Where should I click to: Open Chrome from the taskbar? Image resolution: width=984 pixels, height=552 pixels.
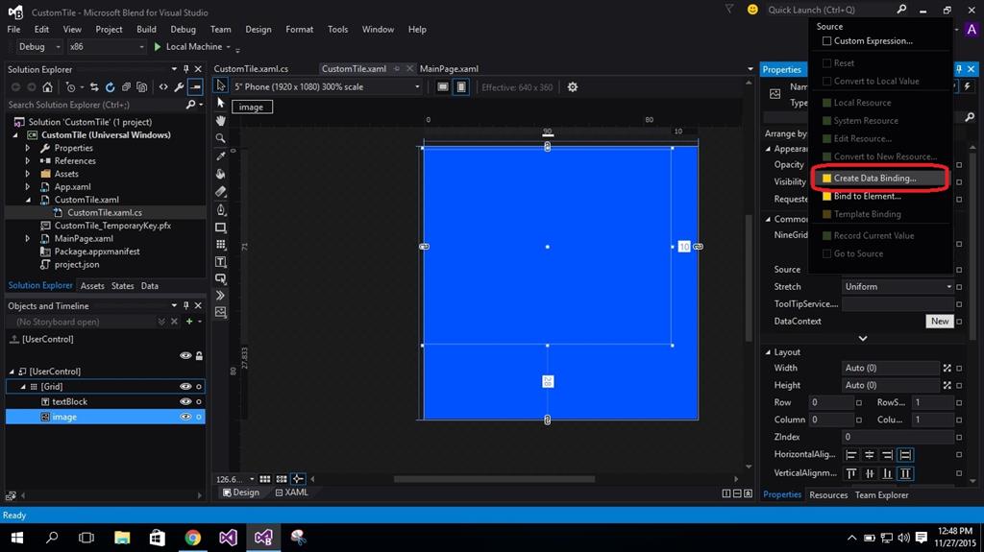point(192,538)
